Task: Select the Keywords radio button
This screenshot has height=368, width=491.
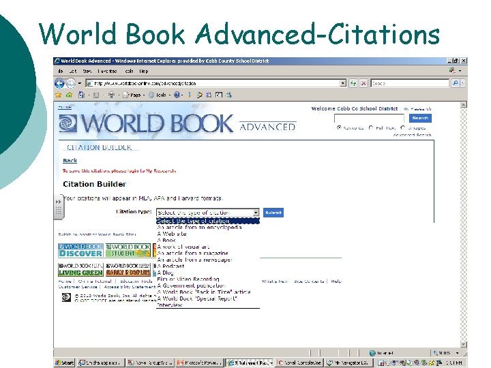Action: click(x=339, y=127)
